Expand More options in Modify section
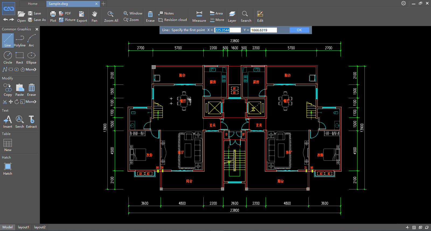This screenshot has height=231, width=431. pyautogui.click(x=31, y=102)
